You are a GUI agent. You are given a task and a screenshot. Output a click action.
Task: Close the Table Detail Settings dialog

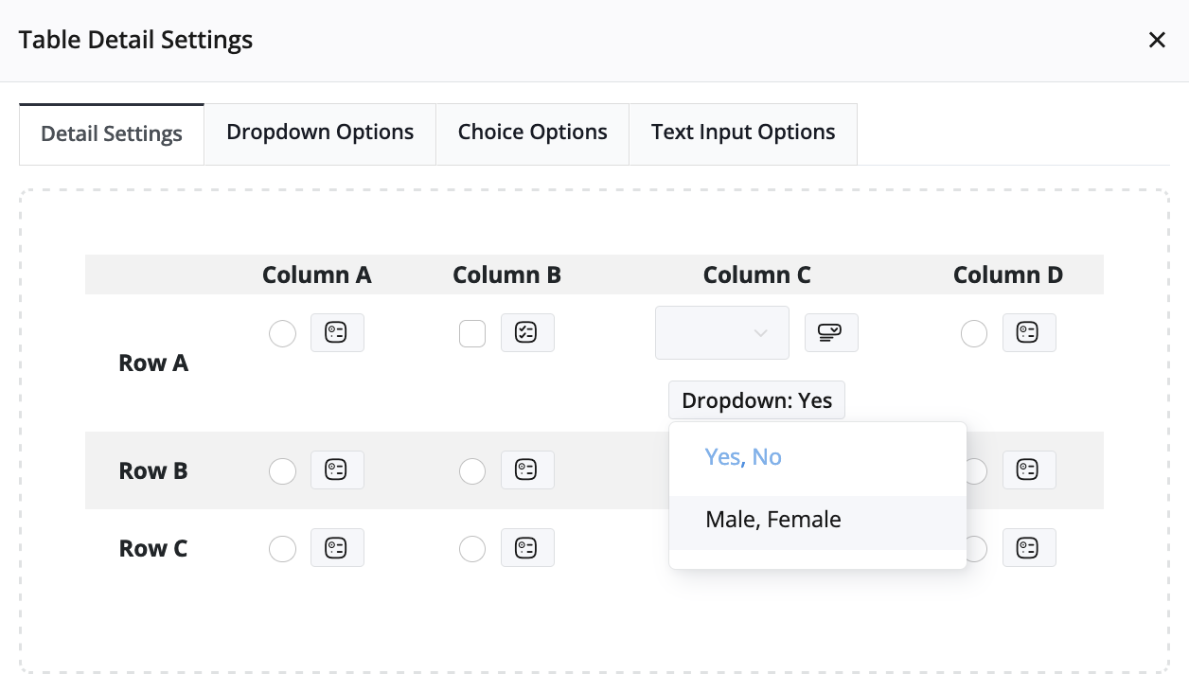point(1157,40)
